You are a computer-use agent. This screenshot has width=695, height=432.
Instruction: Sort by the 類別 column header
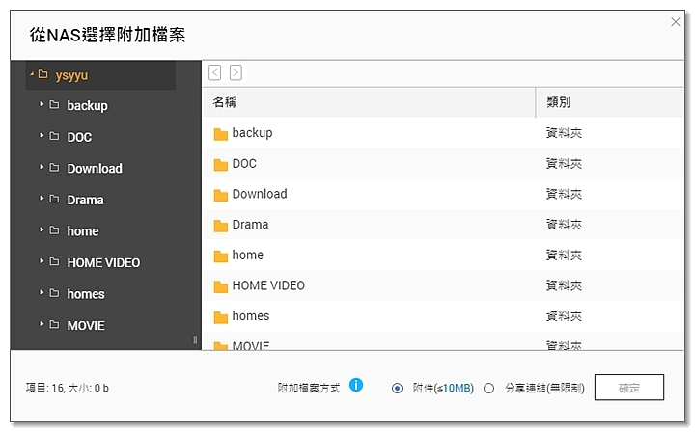pos(610,102)
